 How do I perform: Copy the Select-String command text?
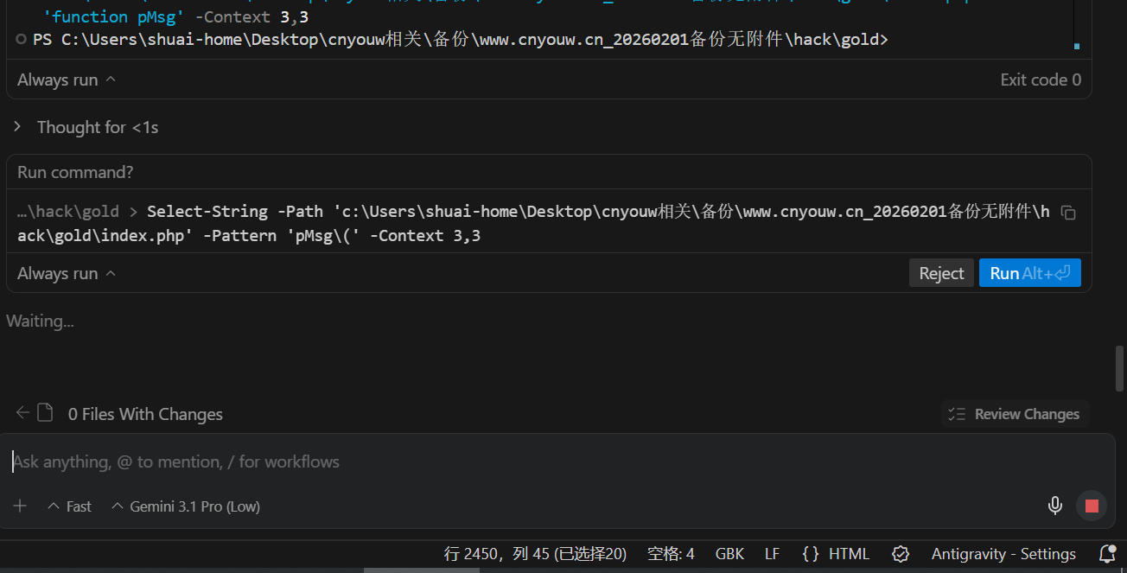pos(1068,213)
